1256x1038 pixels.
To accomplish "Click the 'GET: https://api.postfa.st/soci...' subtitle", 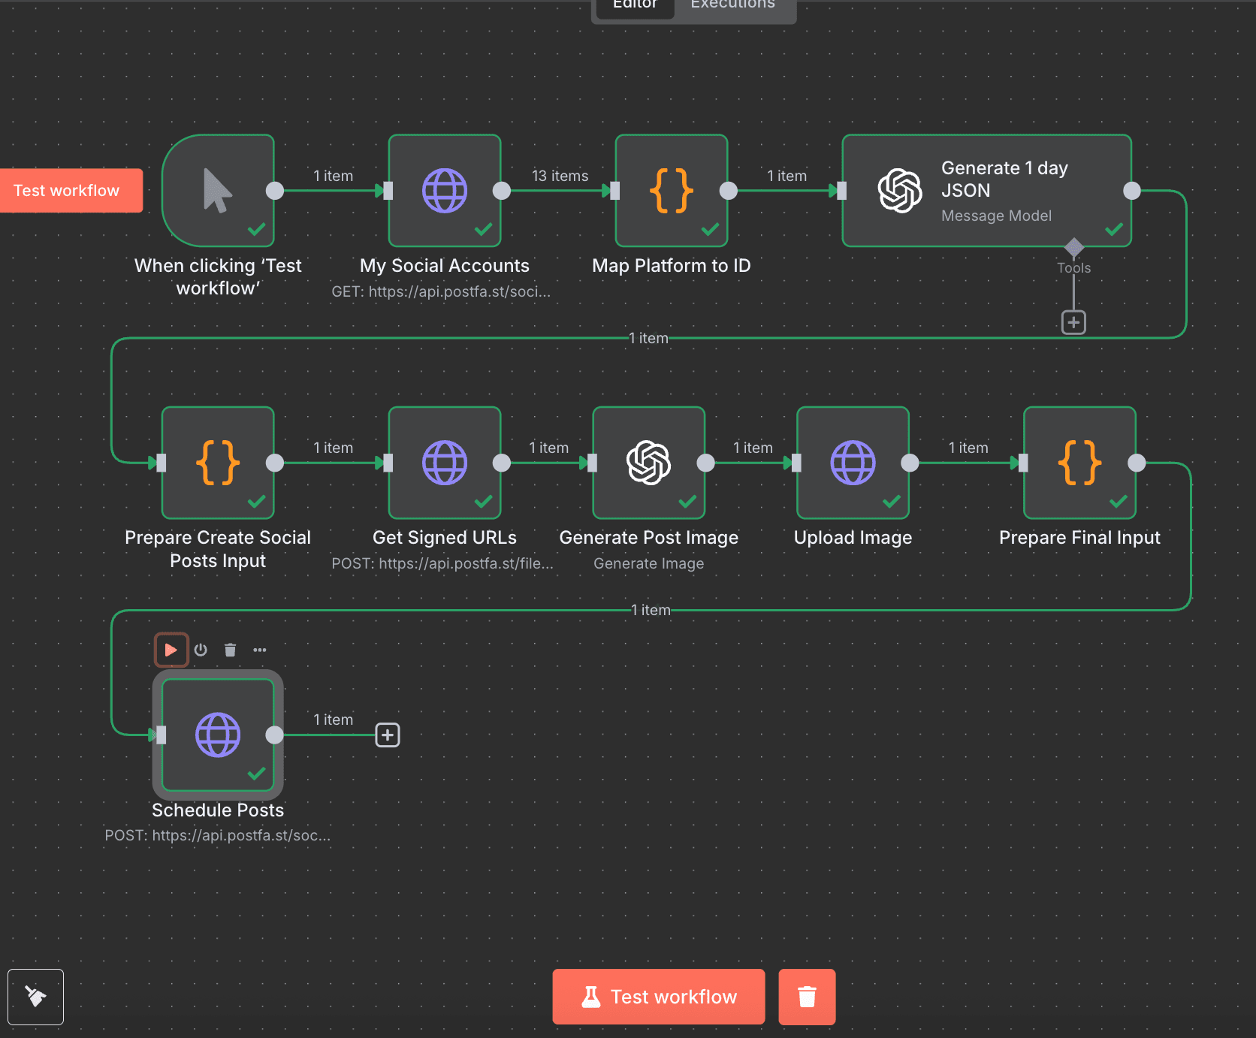I will click(x=441, y=291).
